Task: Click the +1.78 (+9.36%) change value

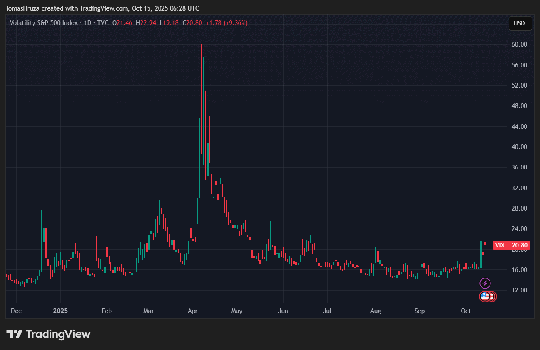Action: pos(226,23)
